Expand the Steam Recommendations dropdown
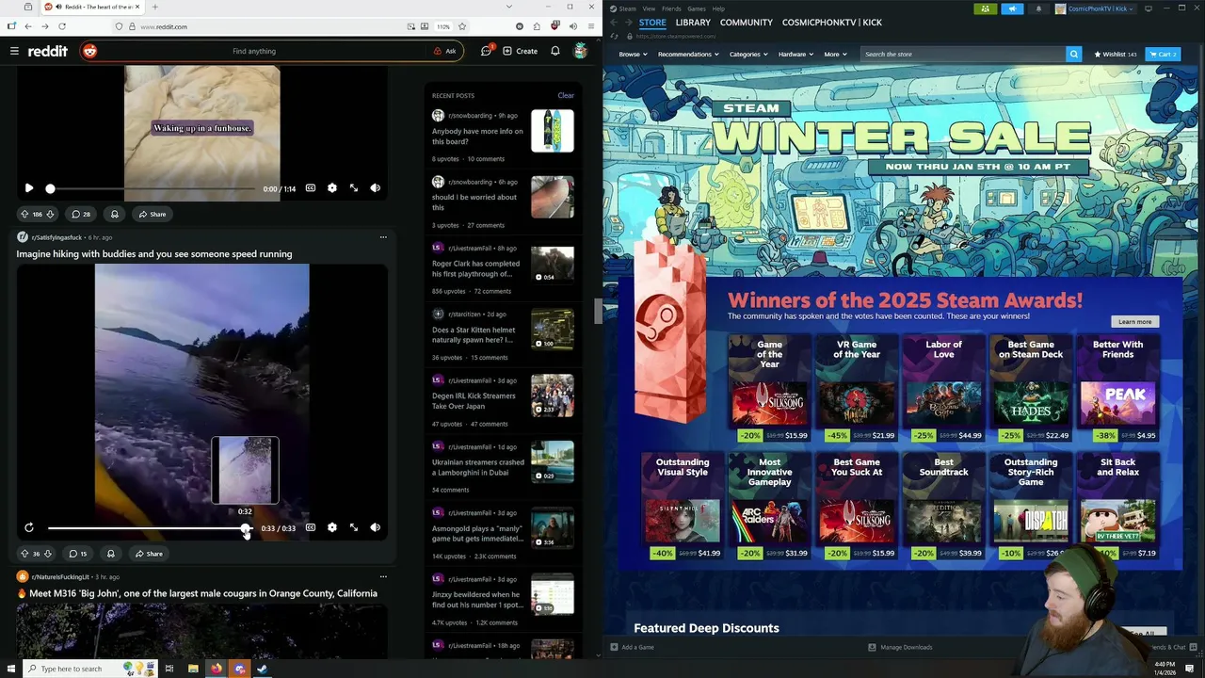The image size is (1205, 678). pos(688,54)
